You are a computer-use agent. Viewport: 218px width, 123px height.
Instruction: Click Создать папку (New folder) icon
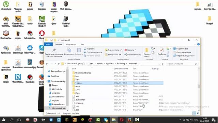point(147,50)
